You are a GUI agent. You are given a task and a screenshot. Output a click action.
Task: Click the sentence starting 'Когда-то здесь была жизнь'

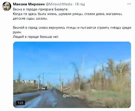click(68, 16)
